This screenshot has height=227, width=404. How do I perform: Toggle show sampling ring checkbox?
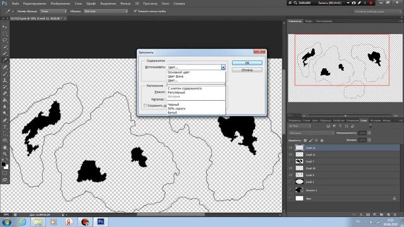(135, 11)
